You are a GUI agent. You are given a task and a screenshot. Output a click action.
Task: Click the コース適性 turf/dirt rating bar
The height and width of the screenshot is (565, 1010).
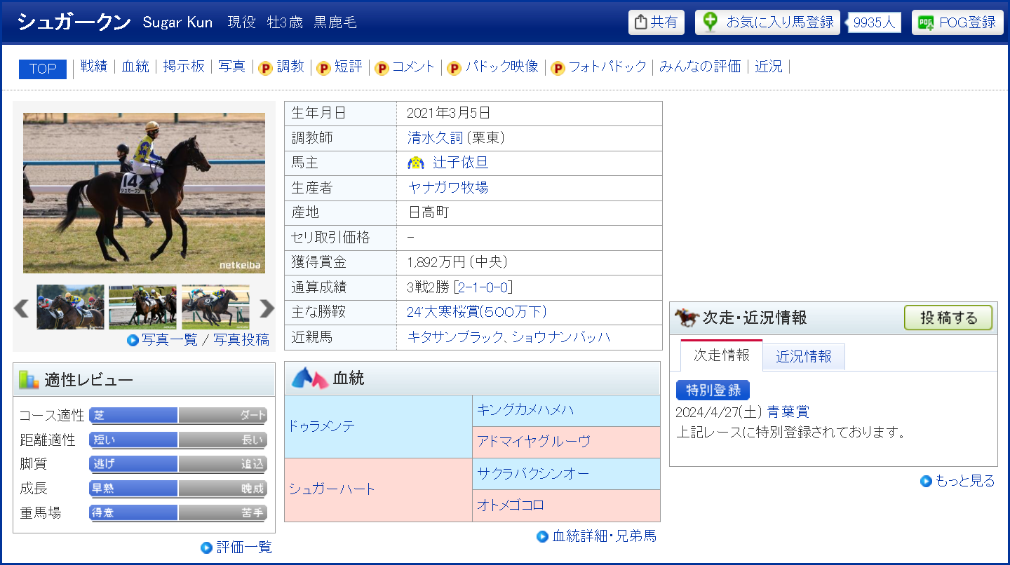click(x=178, y=416)
